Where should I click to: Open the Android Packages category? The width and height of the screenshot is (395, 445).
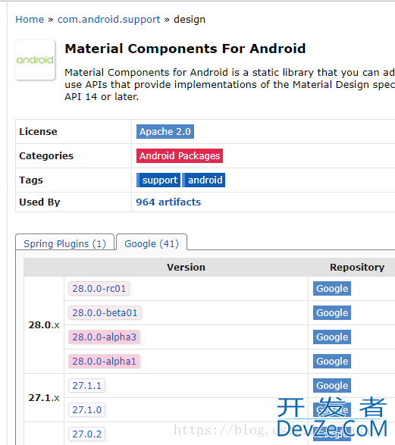[x=180, y=156]
